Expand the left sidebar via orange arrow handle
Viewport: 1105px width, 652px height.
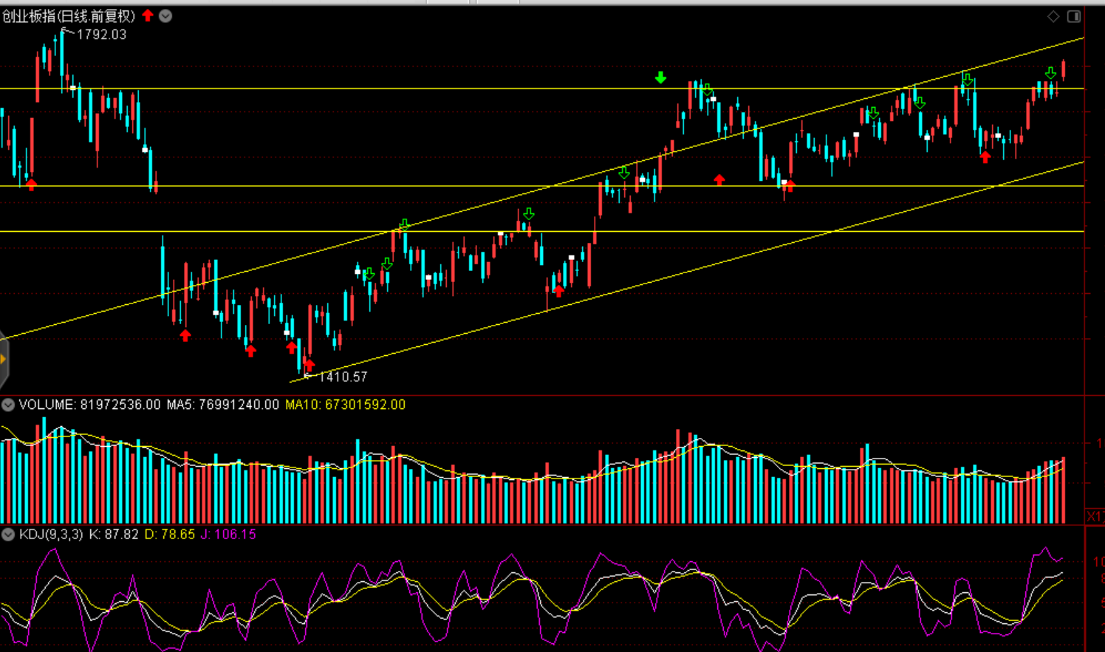click(x=3, y=360)
